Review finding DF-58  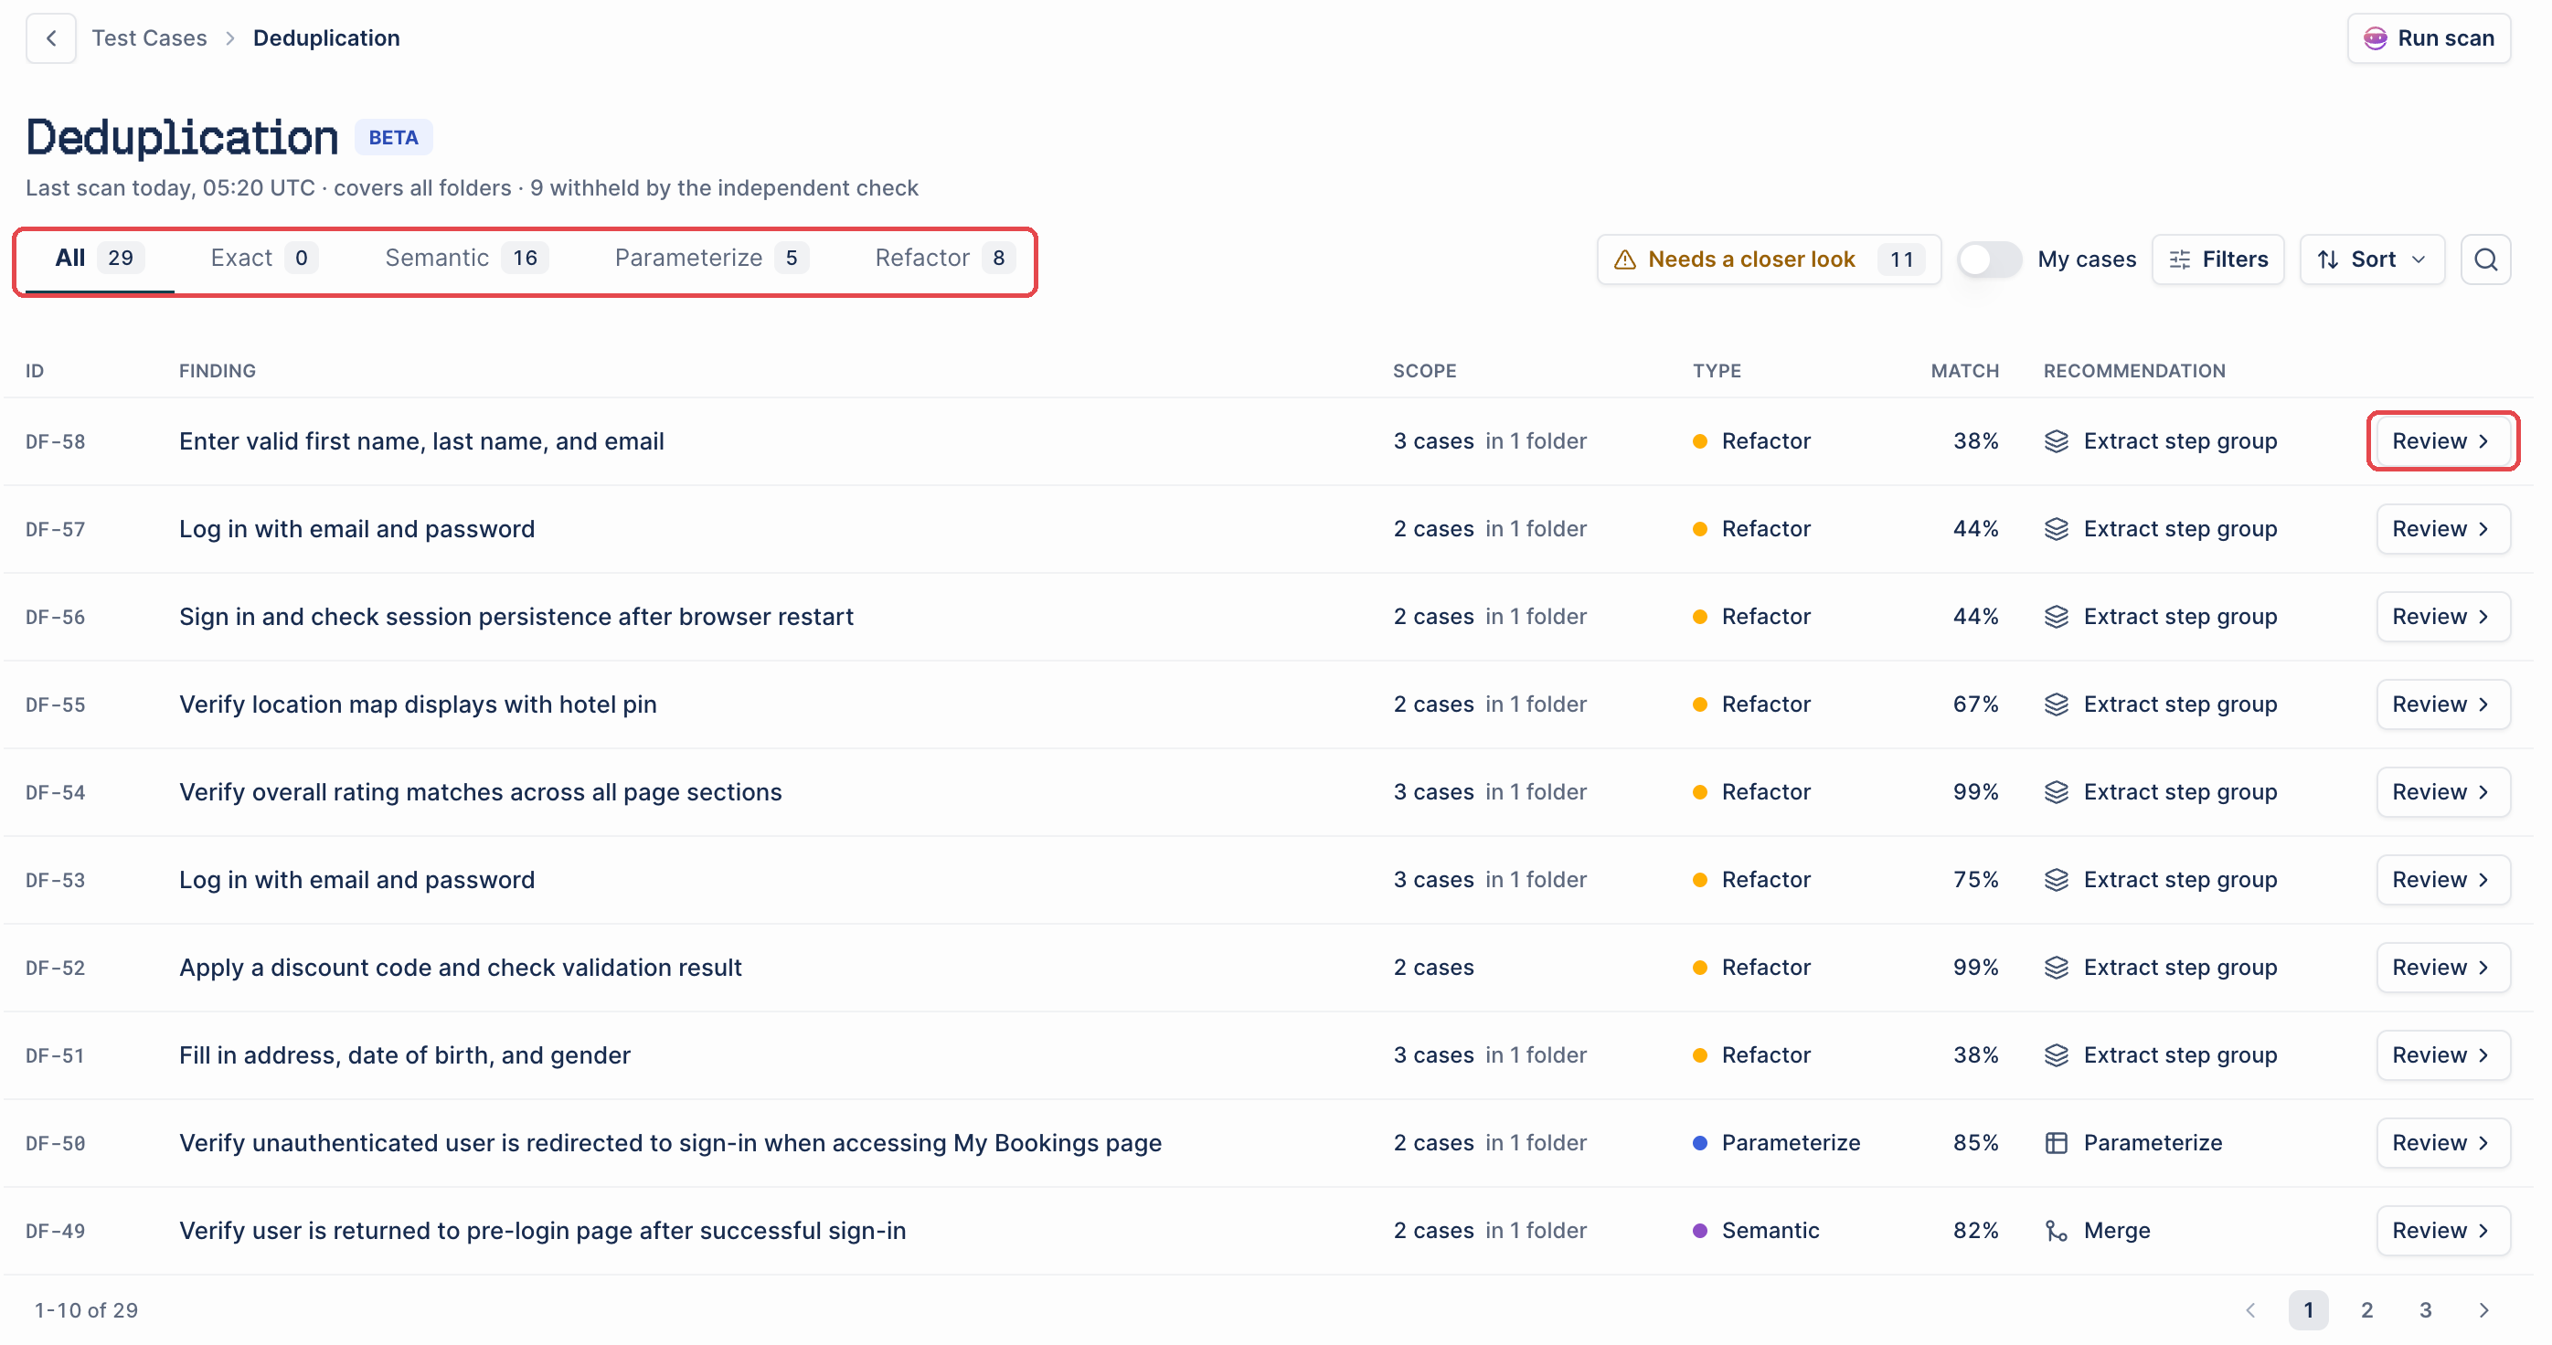pyautogui.click(x=2442, y=440)
